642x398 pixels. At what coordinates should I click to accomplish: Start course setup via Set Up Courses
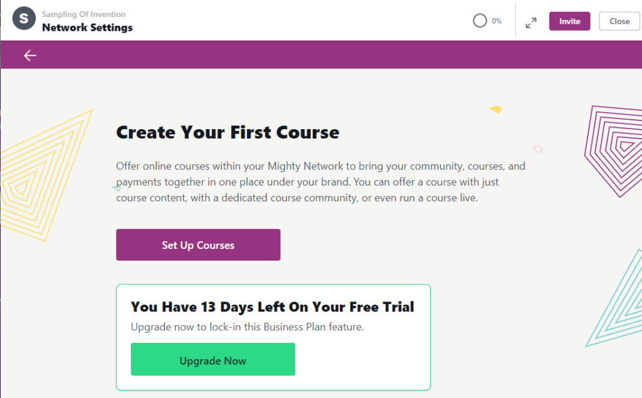[x=198, y=245]
